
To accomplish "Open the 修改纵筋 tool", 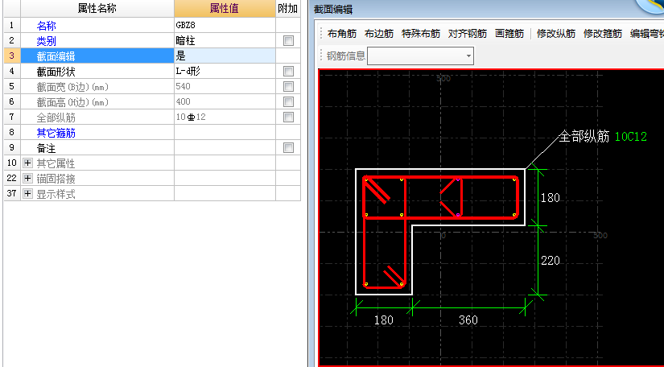I will [x=556, y=34].
